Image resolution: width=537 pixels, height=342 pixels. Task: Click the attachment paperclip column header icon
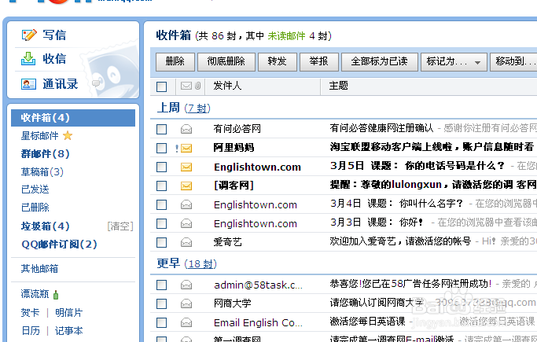click(x=197, y=86)
